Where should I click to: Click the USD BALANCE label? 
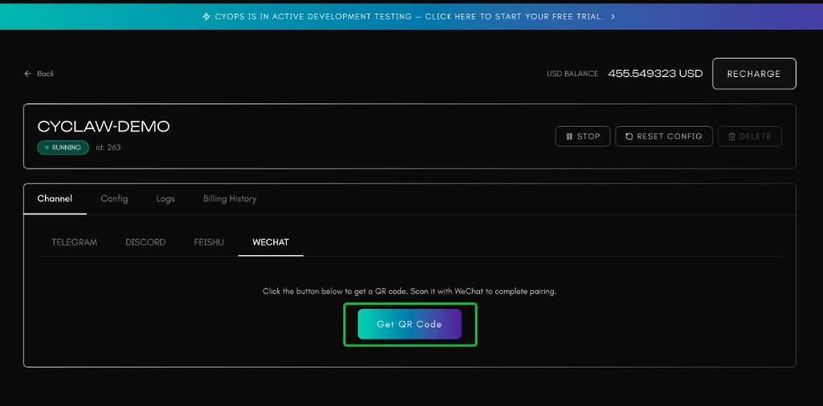pyautogui.click(x=572, y=74)
